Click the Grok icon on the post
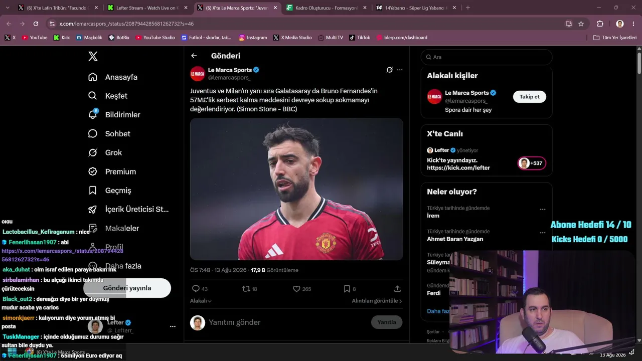The width and height of the screenshot is (642, 361). pos(389,70)
